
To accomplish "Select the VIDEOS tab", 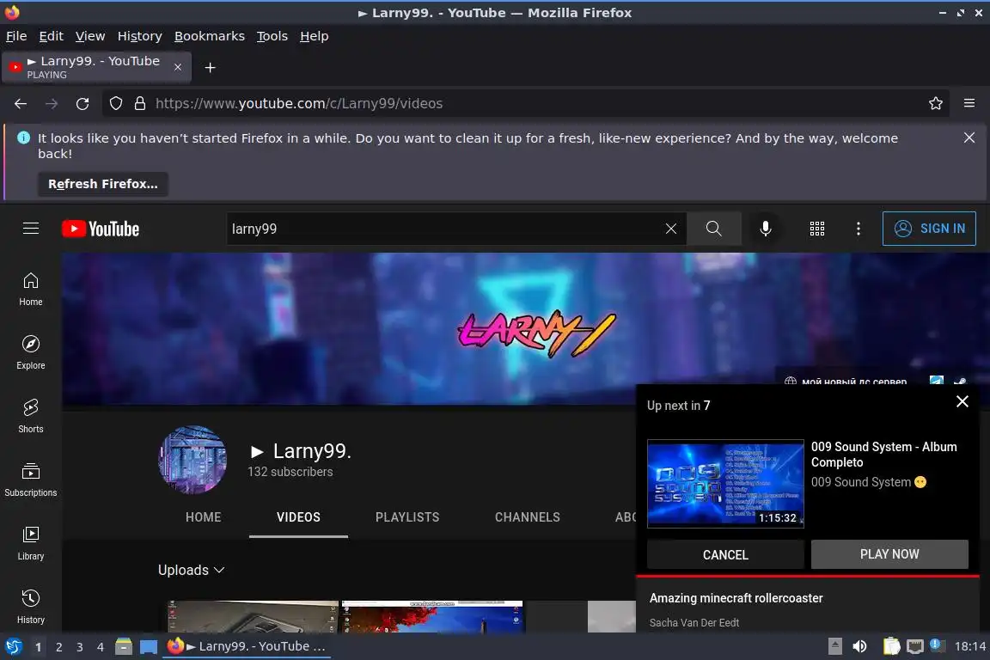I will click(299, 517).
